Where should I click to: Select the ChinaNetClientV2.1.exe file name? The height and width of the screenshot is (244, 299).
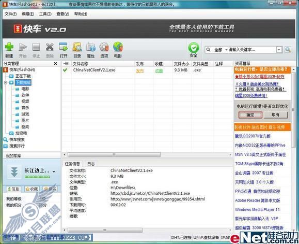tap(94, 70)
